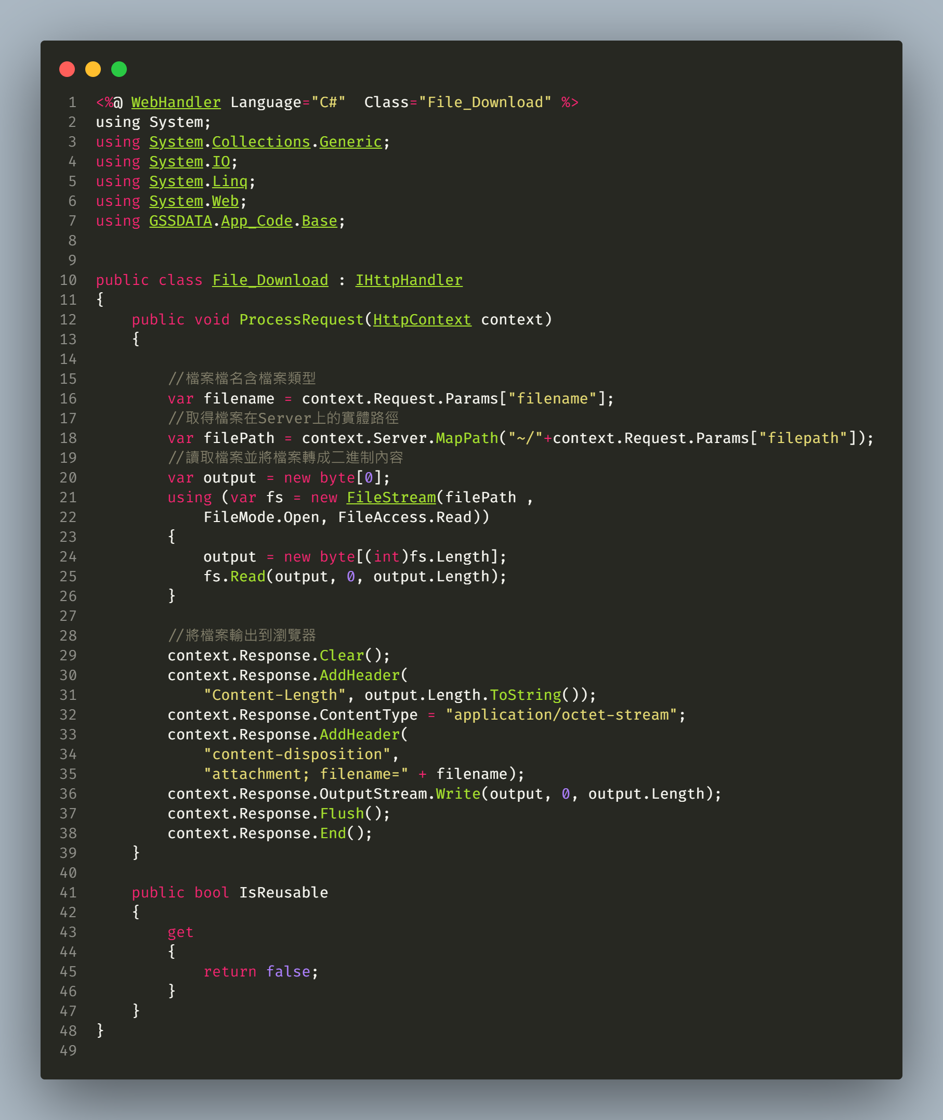This screenshot has height=1120, width=943.
Task: Click the HttpContext parameter type
Action: click(x=422, y=320)
